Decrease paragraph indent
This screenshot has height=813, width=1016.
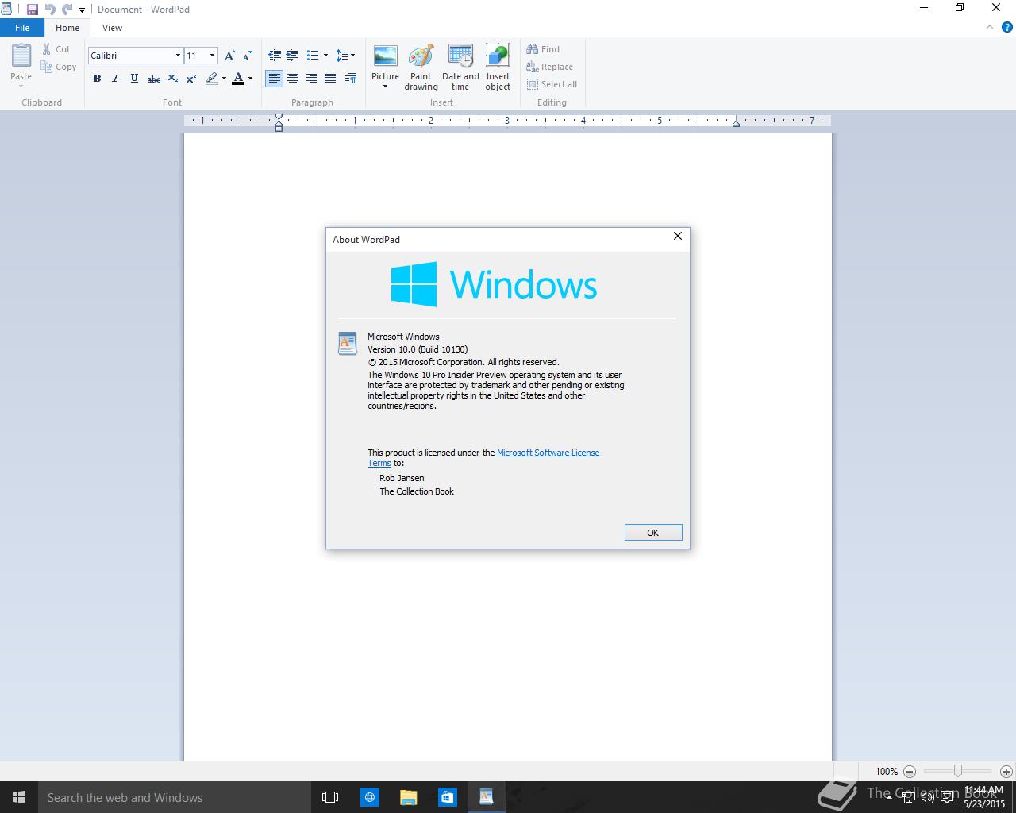pos(275,56)
